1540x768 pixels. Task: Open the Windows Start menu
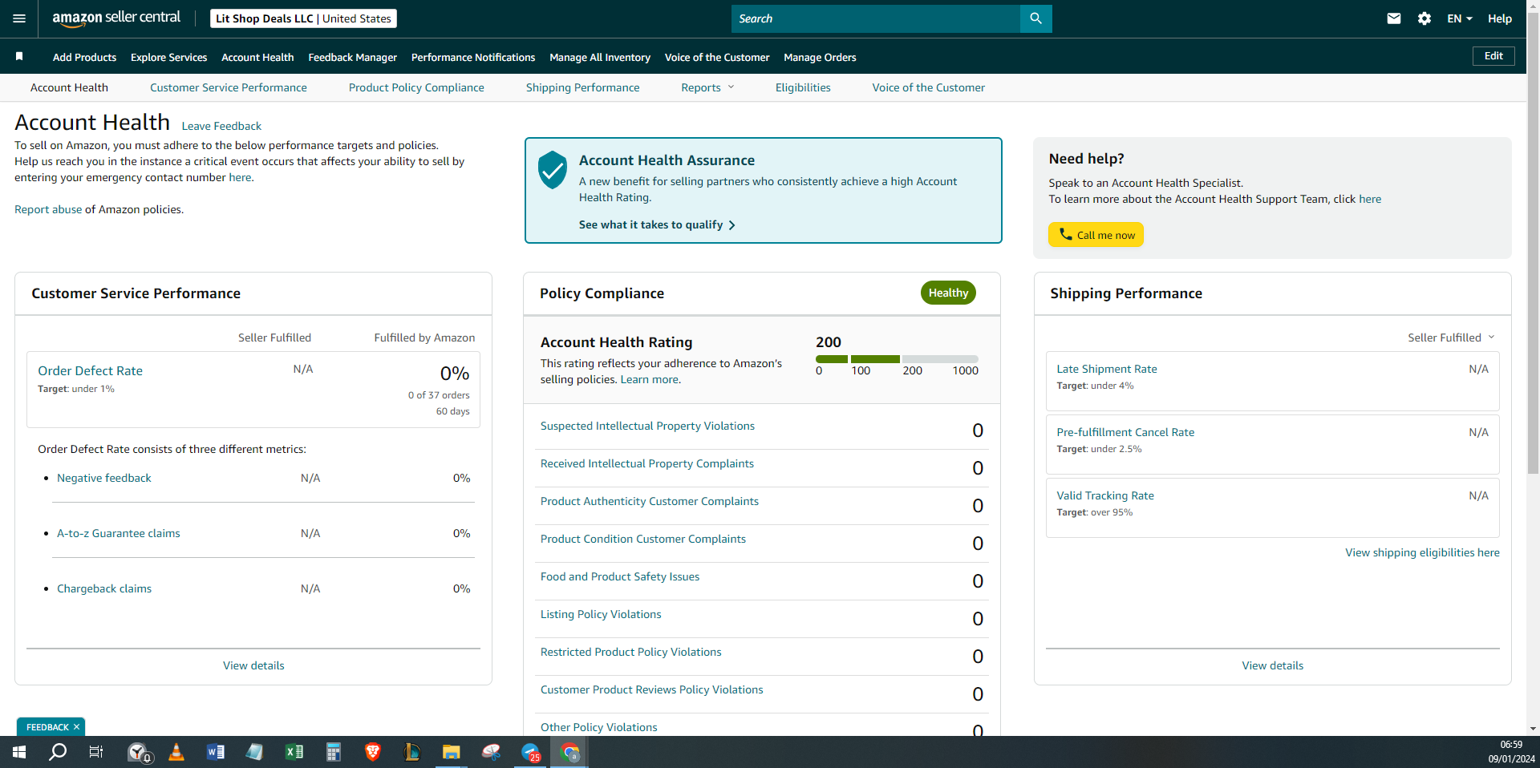[19, 752]
